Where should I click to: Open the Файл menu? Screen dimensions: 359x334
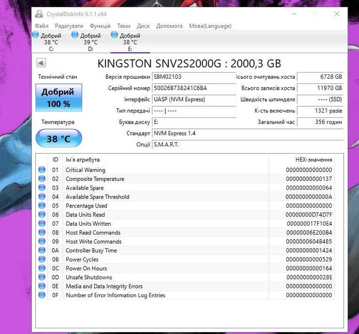click(41, 26)
